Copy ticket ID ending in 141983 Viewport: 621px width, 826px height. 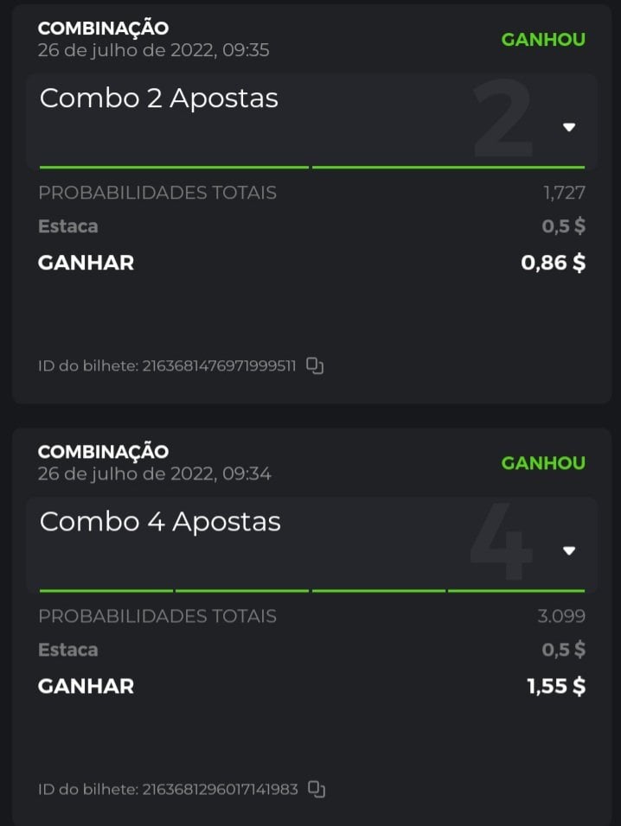(317, 789)
